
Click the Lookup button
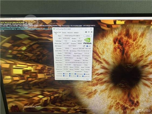[88, 36]
